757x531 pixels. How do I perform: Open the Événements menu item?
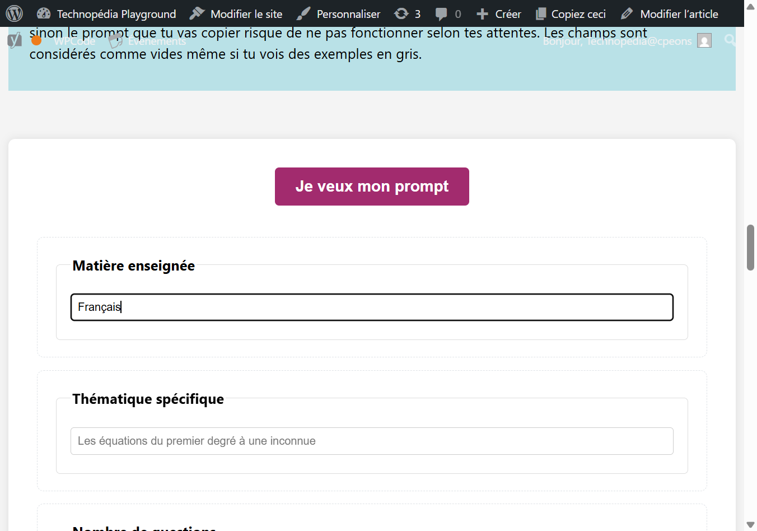coord(147,41)
